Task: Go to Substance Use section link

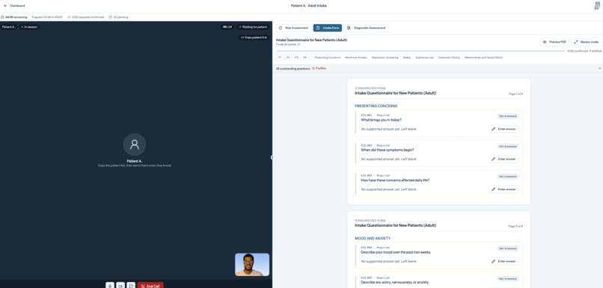Action: (x=424, y=57)
